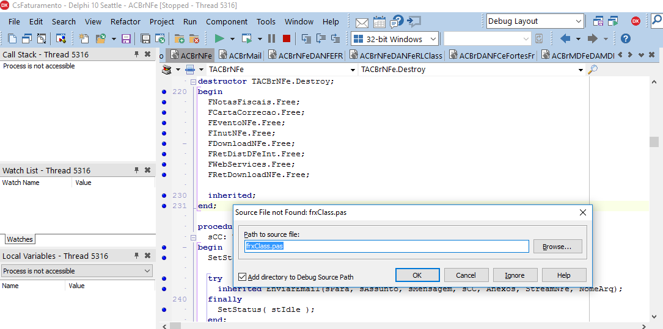Toggle Add directory to Debug Source Path

[242, 277]
